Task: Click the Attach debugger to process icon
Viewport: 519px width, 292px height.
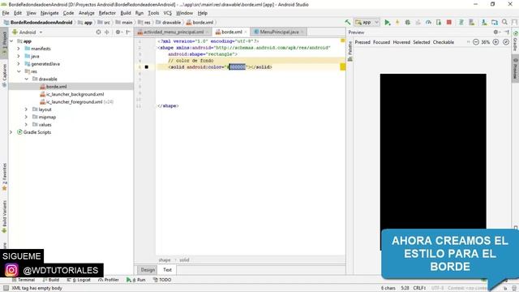Action: tap(439, 22)
